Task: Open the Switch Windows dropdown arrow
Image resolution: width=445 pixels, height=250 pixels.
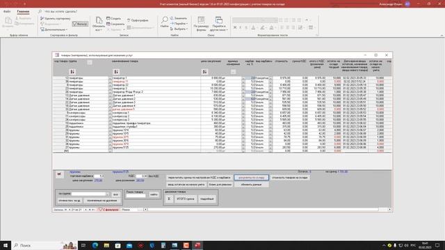Action: tap(227, 30)
